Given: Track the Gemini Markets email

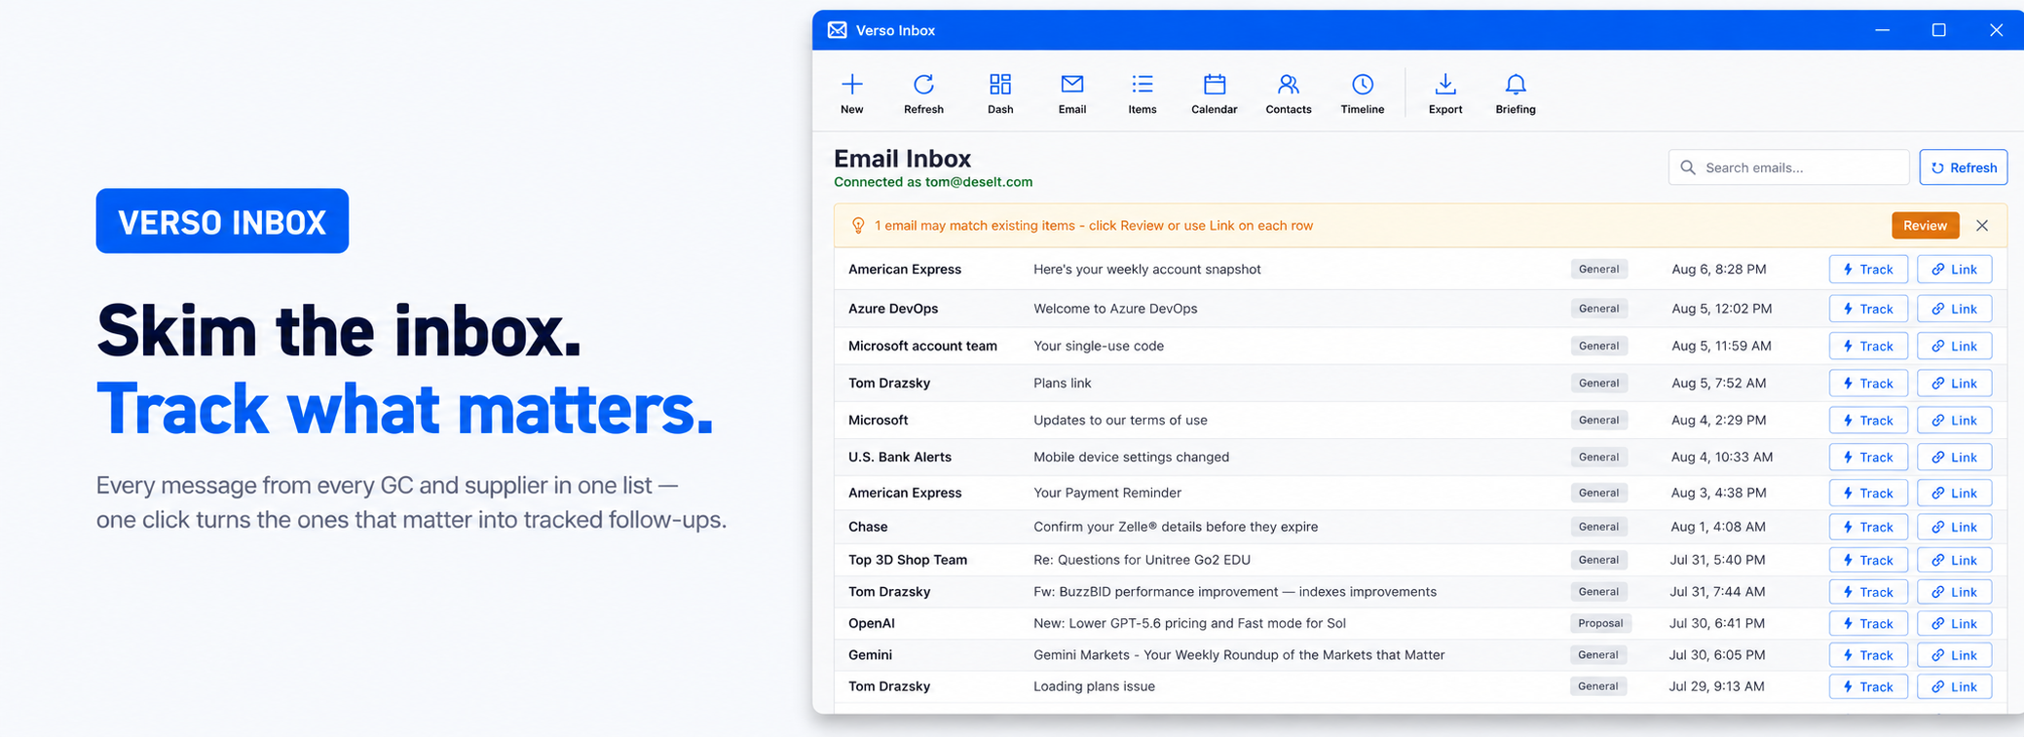Looking at the screenshot, I should pyautogui.click(x=1868, y=655).
